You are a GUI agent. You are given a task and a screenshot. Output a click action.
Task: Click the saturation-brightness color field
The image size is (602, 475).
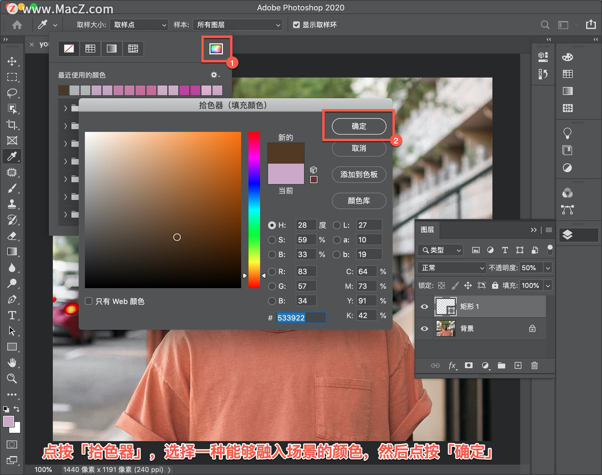163,210
